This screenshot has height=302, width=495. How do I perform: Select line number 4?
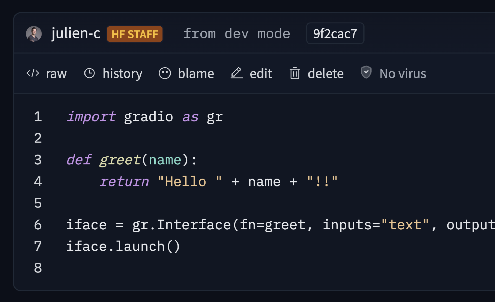(38, 181)
